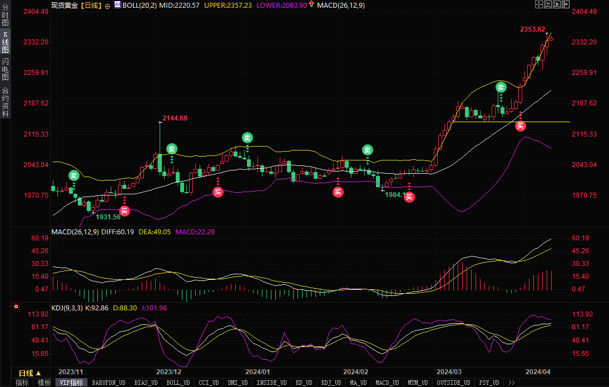Click the crosshair cursor icon
This screenshot has height=387, width=609.
point(538,4)
